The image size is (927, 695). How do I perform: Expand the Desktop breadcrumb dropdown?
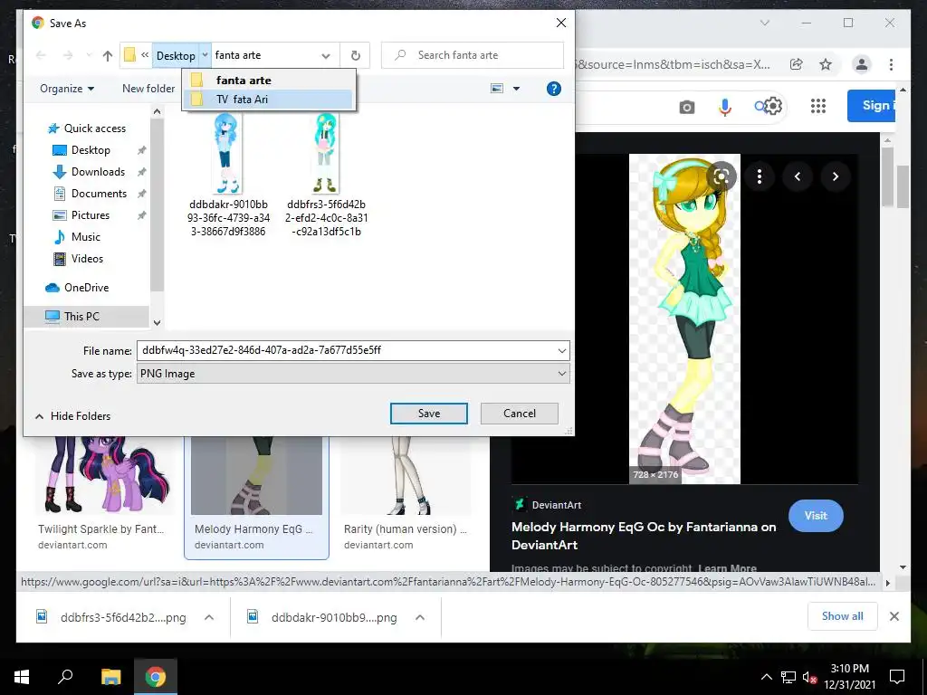tap(205, 55)
